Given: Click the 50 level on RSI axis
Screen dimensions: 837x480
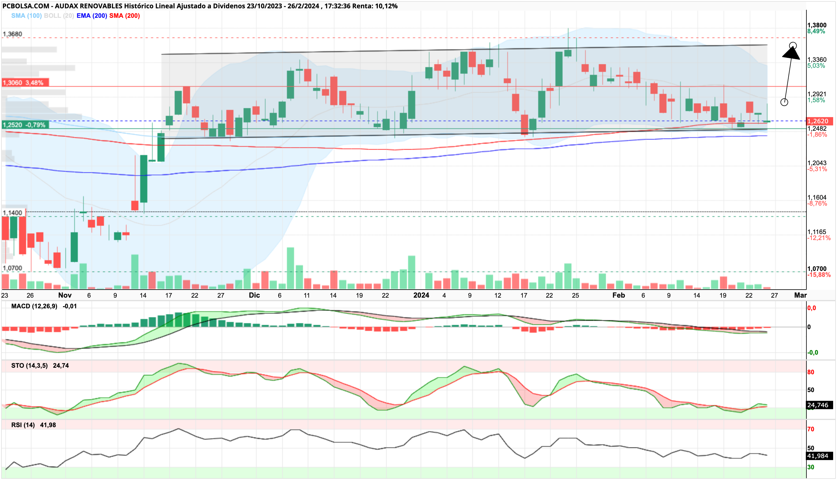Looking at the screenshot, I should 811,448.
